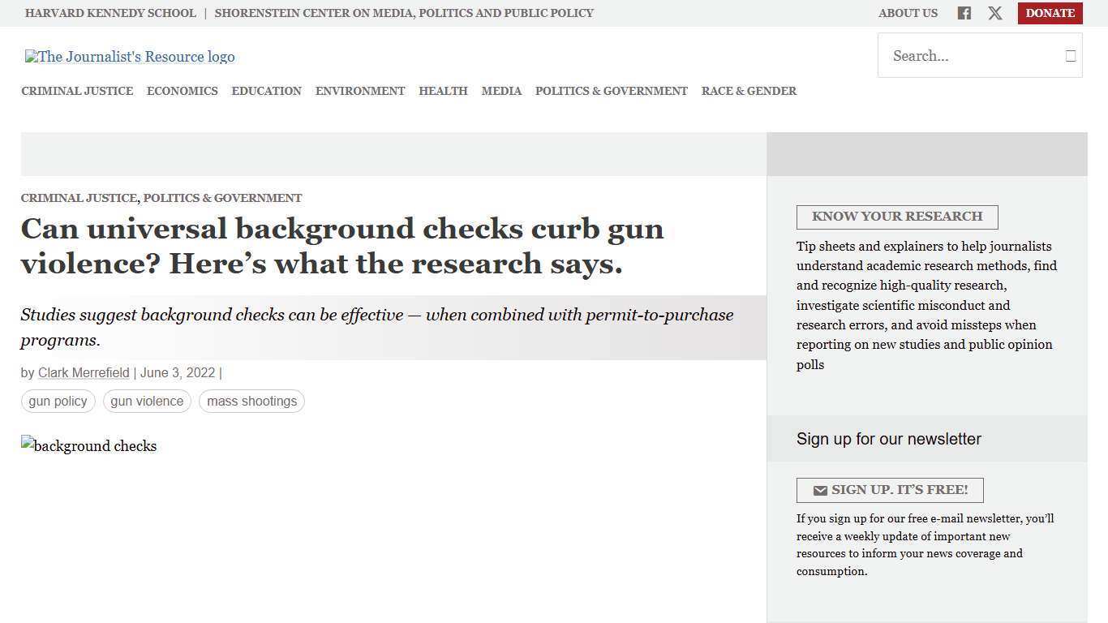Open the ABOUT US page
Image resolution: width=1108 pixels, height=623 pixels.
click(908, 13)
